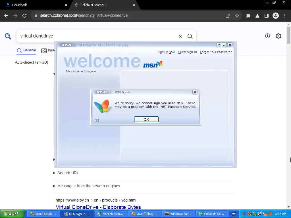291x218 pixels.
Task: Open the SearXNG info icon
Action: (x=267, y=36)
